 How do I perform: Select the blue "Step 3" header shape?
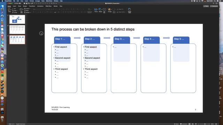122,40
